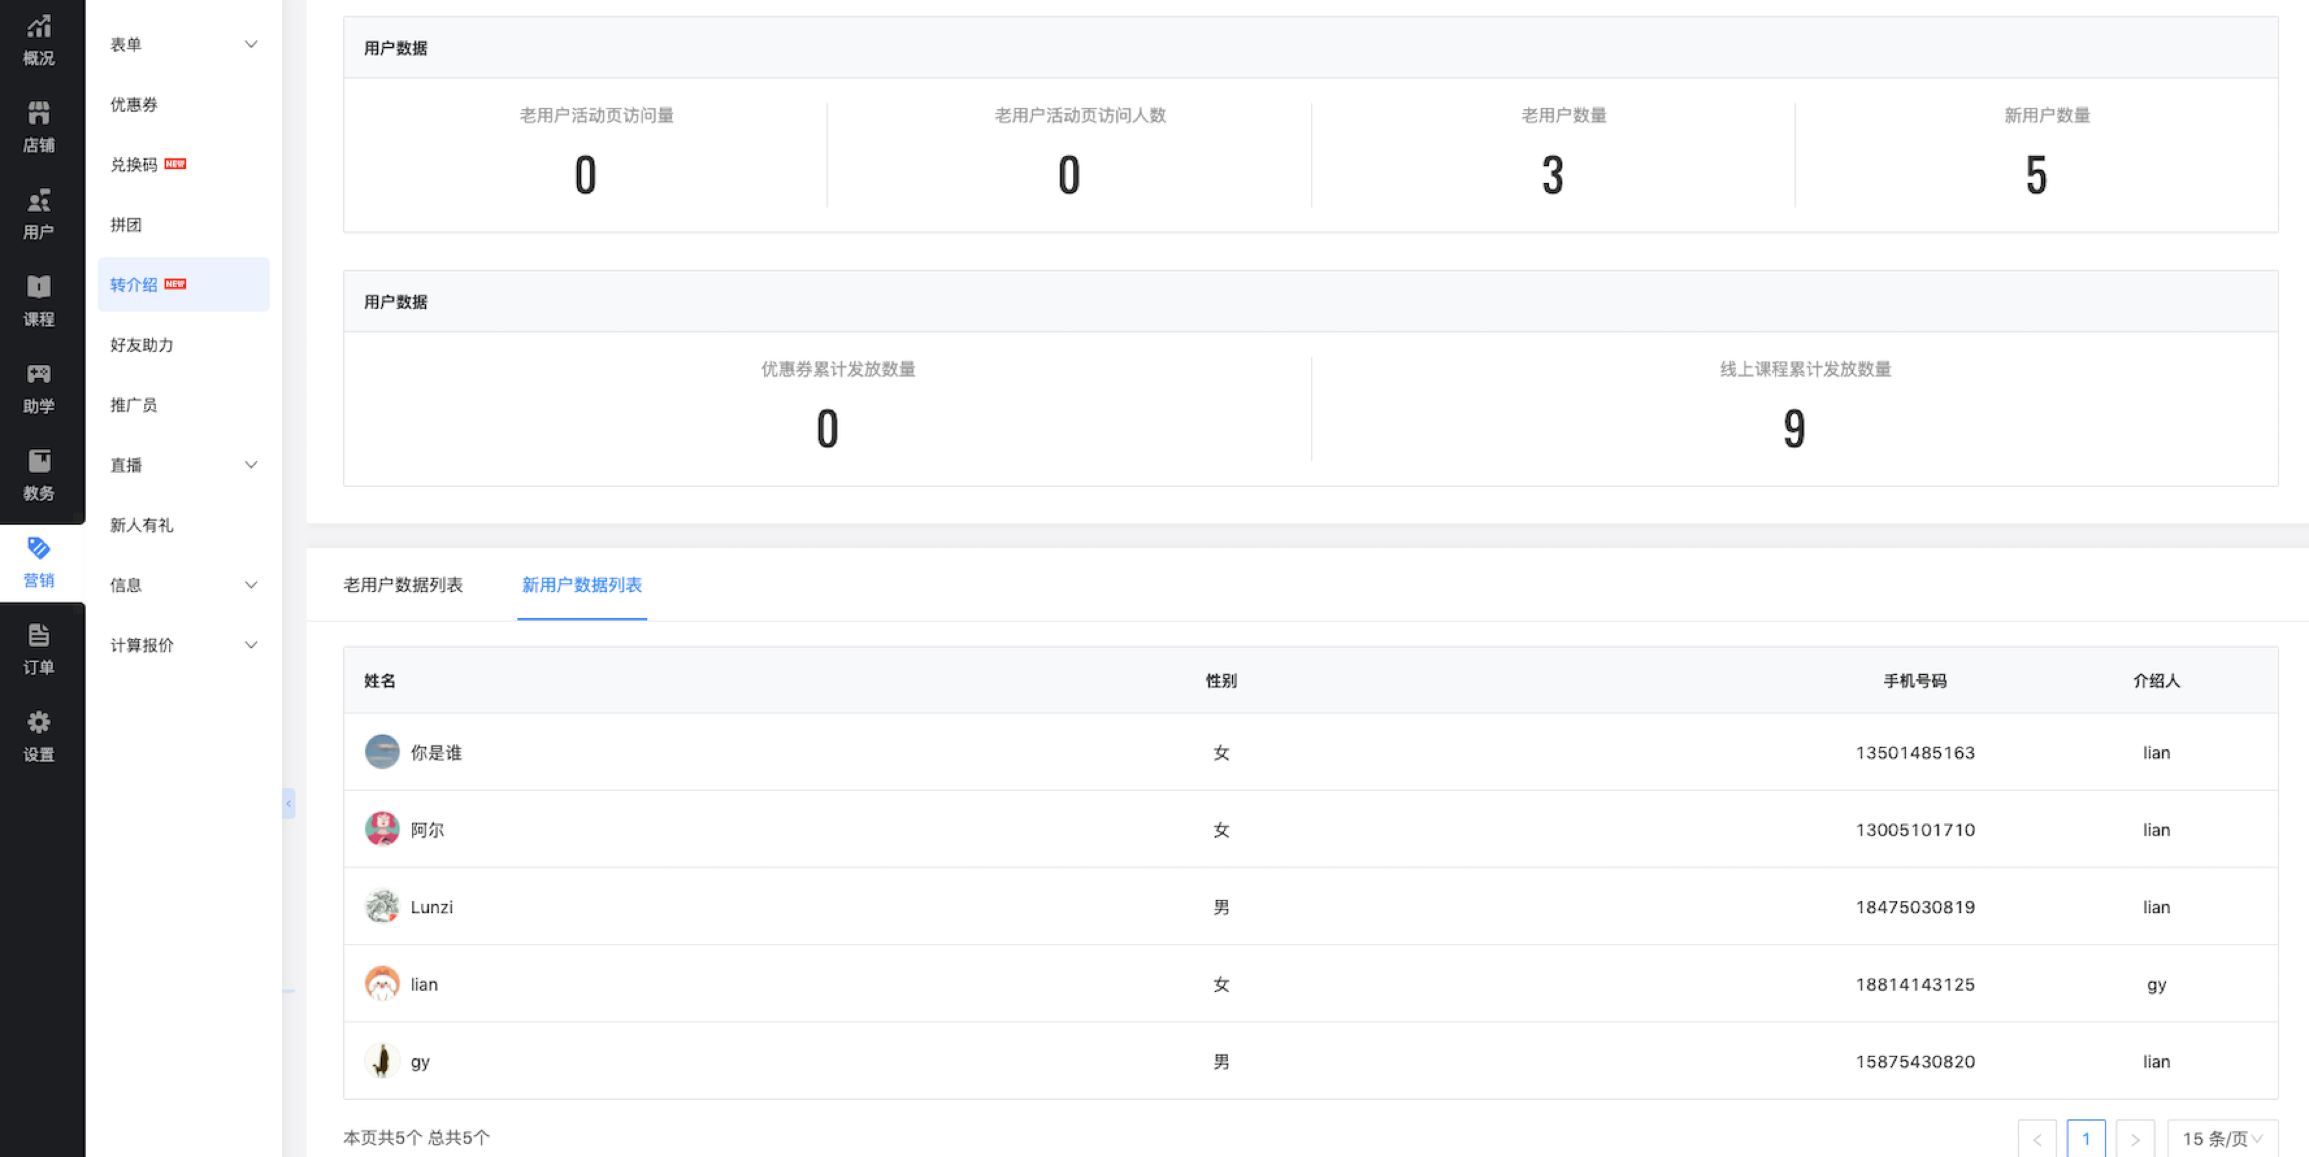Click the name 阿尔

click(427, 829)
